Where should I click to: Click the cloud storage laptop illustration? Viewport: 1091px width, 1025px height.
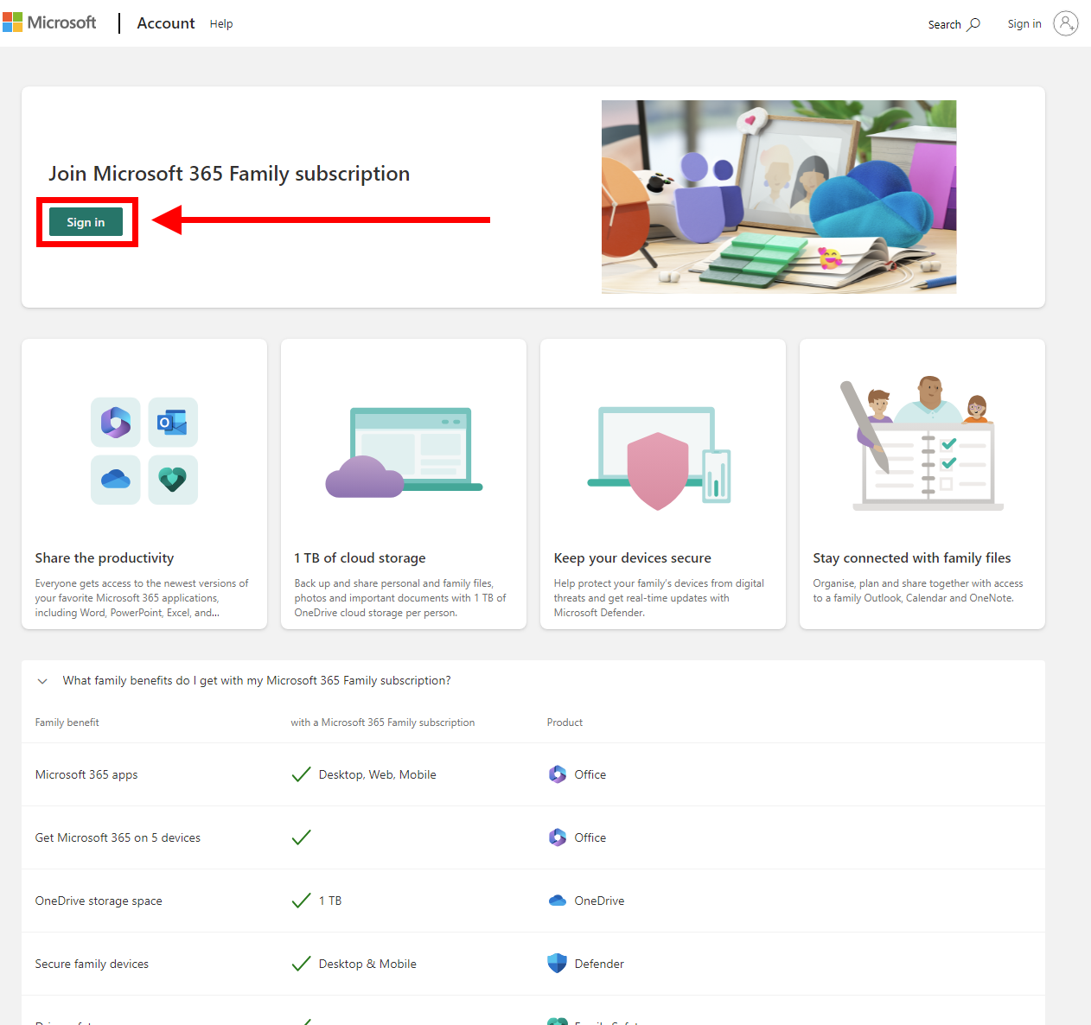coord(404,453)
